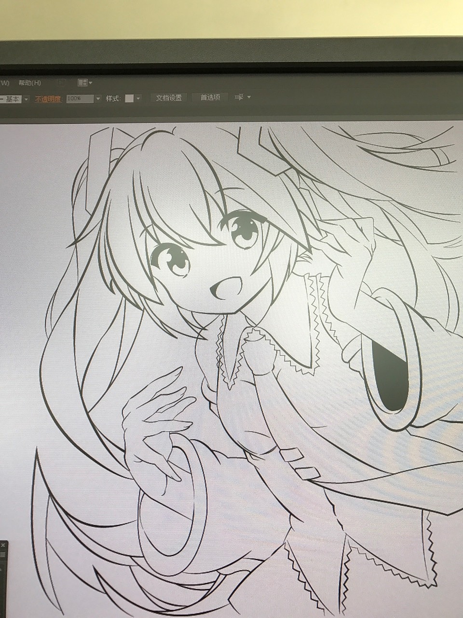Open the arrange documents layout icon
This screenshot has width=463, height=618.
[x=82, y=83]
